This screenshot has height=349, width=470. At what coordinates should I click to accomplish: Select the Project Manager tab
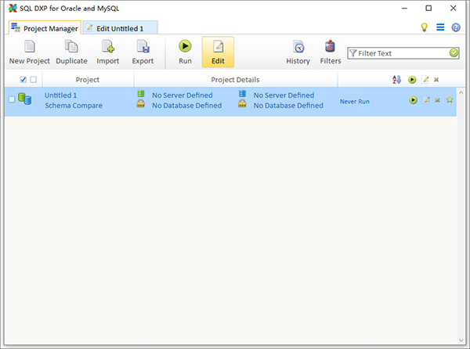[x=44, y=28]
